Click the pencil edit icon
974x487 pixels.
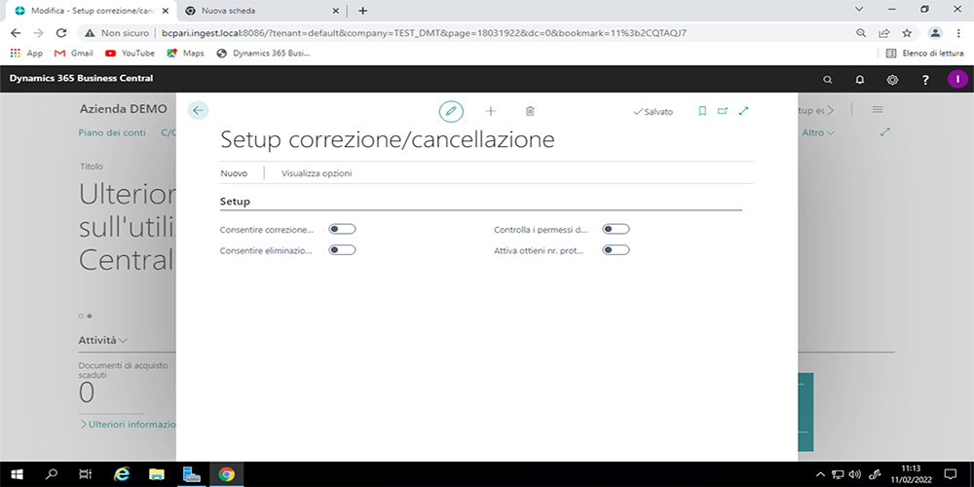451,111
